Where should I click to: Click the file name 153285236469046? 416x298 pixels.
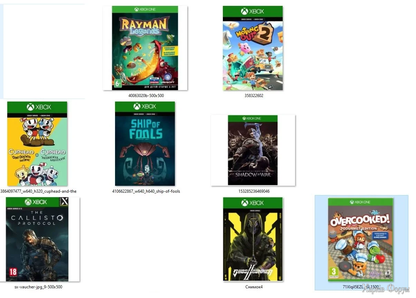click(x=254, y=191)
